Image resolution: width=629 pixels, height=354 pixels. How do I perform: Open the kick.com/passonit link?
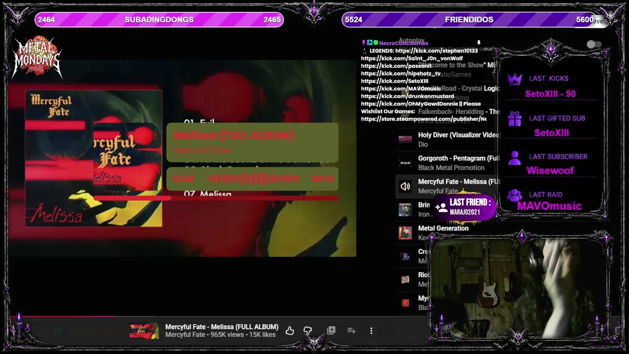click(396, 66)
